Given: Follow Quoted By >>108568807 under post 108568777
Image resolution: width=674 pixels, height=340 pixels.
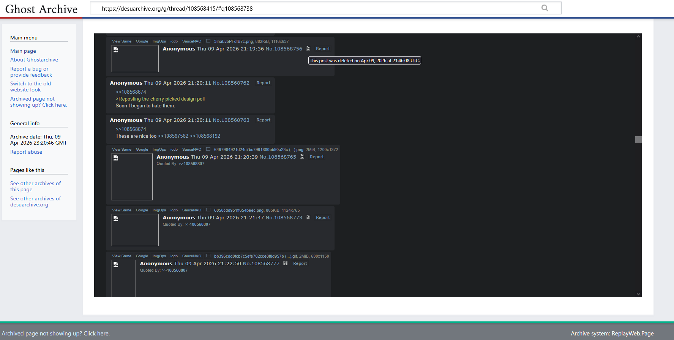Looking at the screenshot, I should (x=175, y=270).
